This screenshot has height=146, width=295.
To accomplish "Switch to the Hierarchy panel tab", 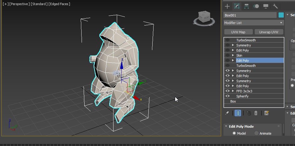I will (247, 6).
